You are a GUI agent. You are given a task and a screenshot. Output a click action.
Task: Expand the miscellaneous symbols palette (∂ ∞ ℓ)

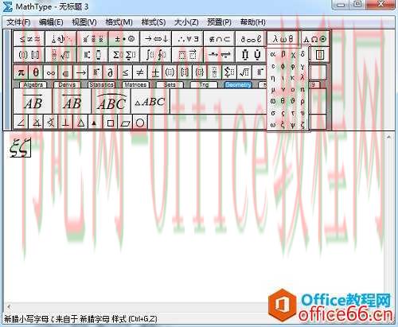click(x=251, y=39)
